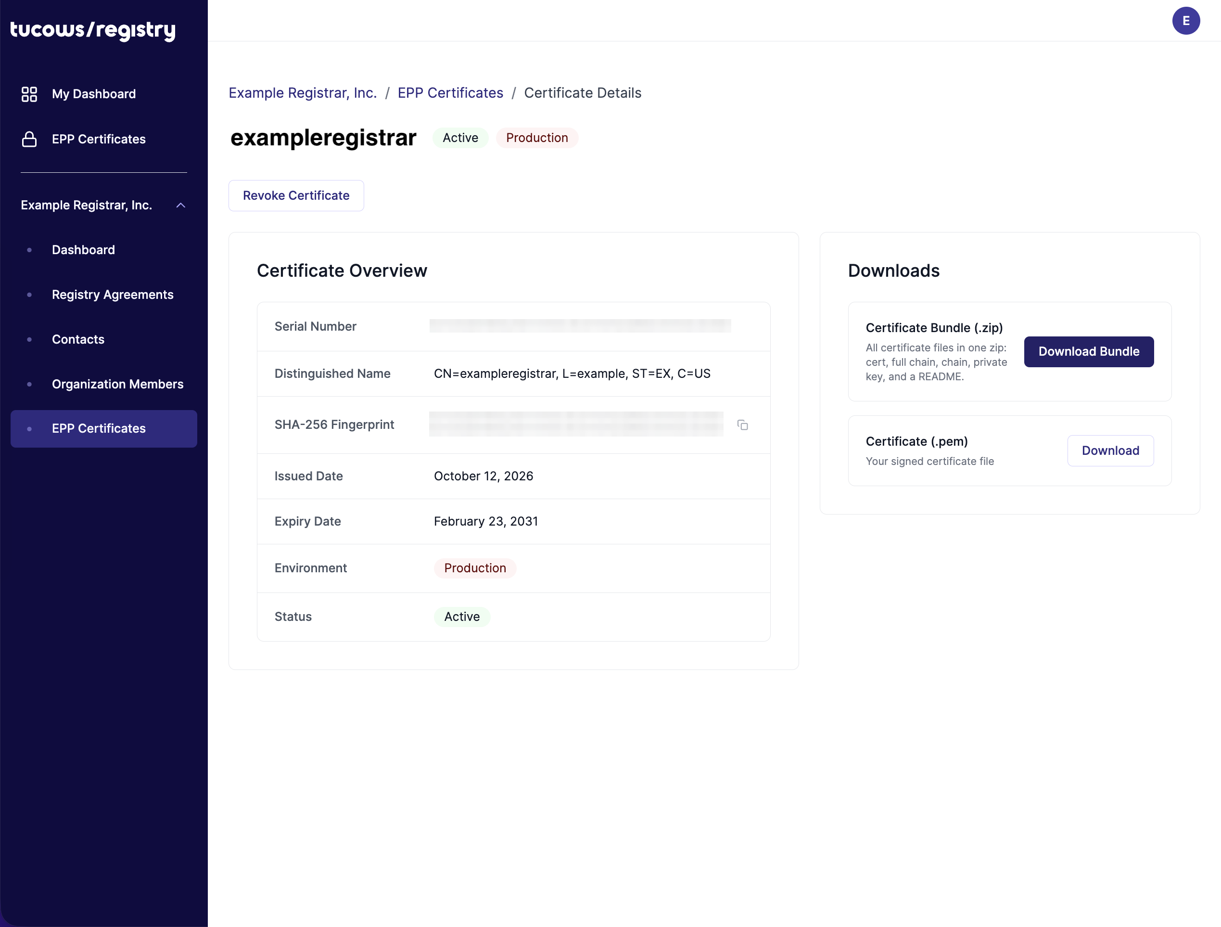1221x927 pixels.
Task: Open Contacts in the sidebar
Action: [x=78, y=339]
